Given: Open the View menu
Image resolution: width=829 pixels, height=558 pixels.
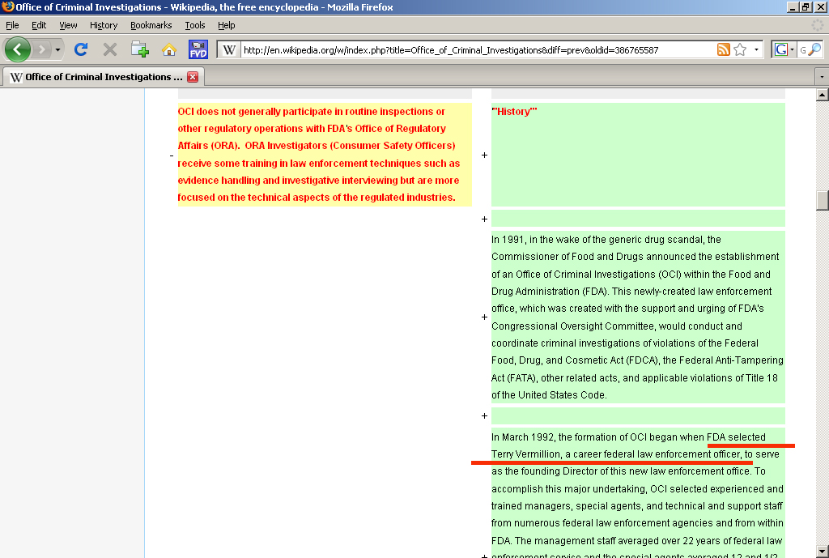Looking at the screenshot, I should (68, 25).
